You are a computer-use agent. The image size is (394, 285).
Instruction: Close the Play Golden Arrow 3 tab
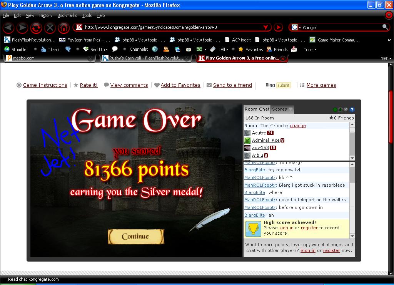click(x=283, y=58)
